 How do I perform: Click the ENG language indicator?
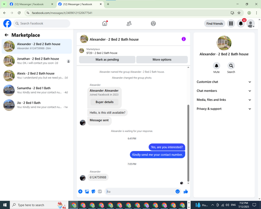[x=233, y=205]
